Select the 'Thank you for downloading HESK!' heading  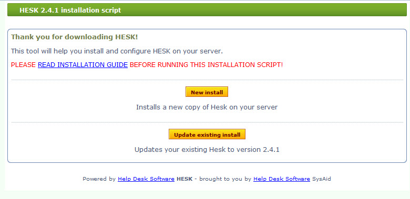click(74, 37)
